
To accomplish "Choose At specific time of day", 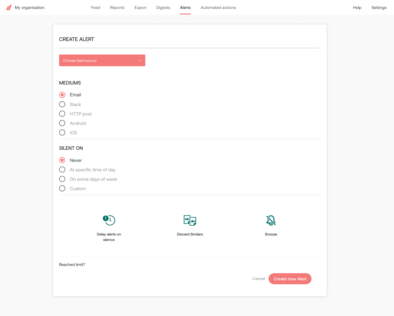I will (62, 170).
